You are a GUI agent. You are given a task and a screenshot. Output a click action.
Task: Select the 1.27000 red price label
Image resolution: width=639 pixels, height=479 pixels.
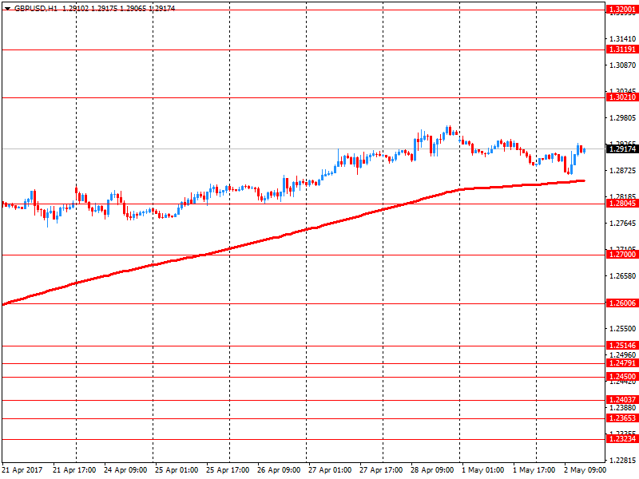click(x=622, y=255)
